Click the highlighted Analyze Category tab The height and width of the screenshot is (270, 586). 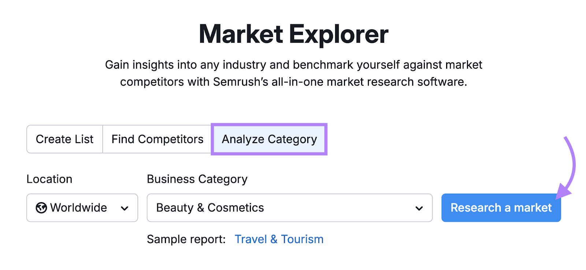269,139
